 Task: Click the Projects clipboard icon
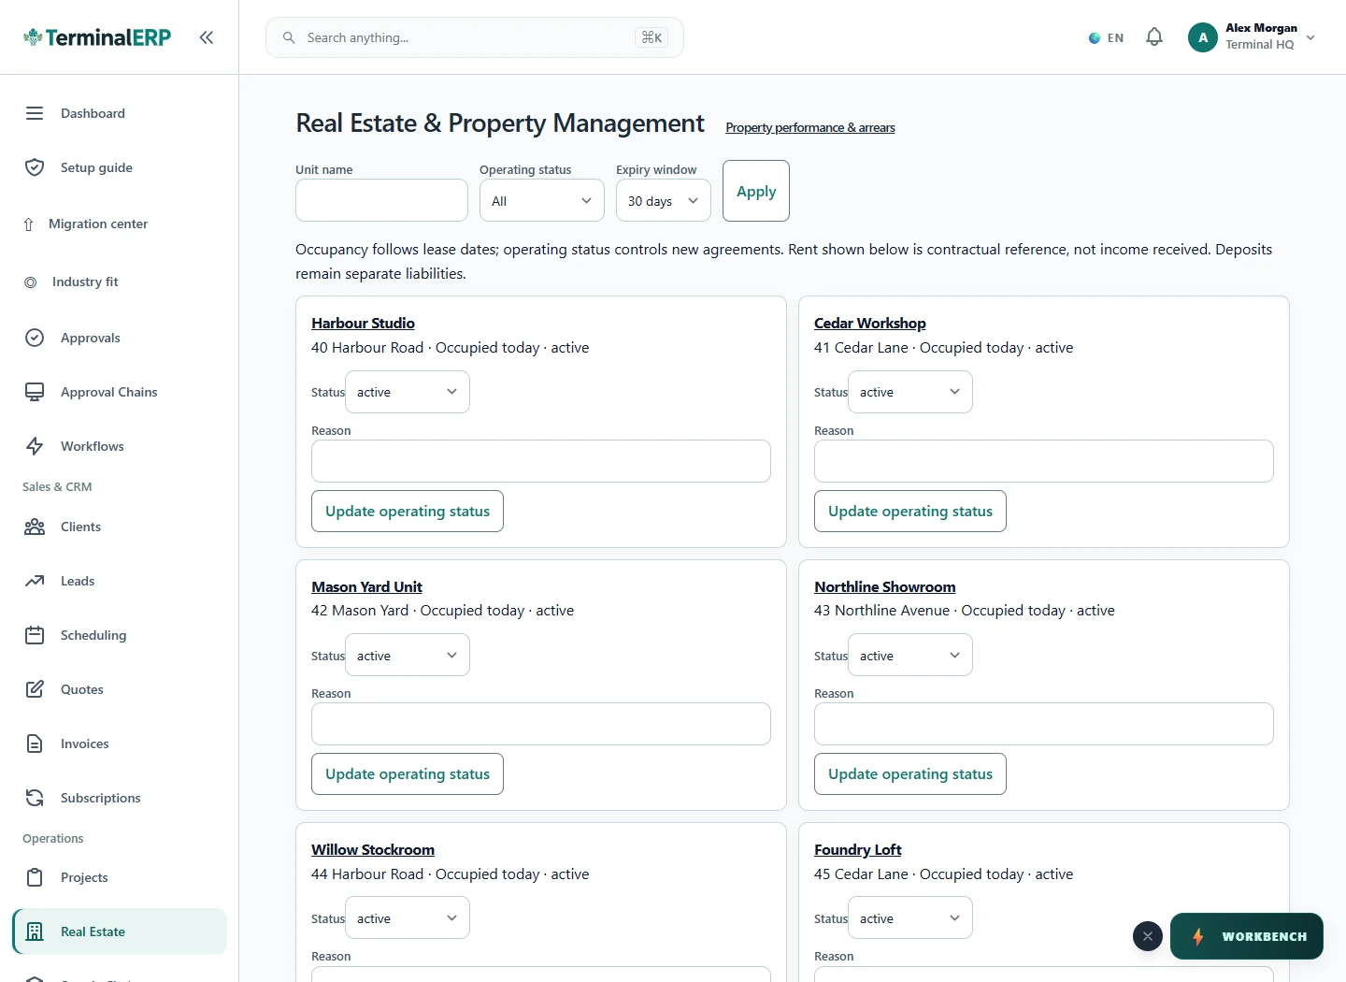click(35, 877)
